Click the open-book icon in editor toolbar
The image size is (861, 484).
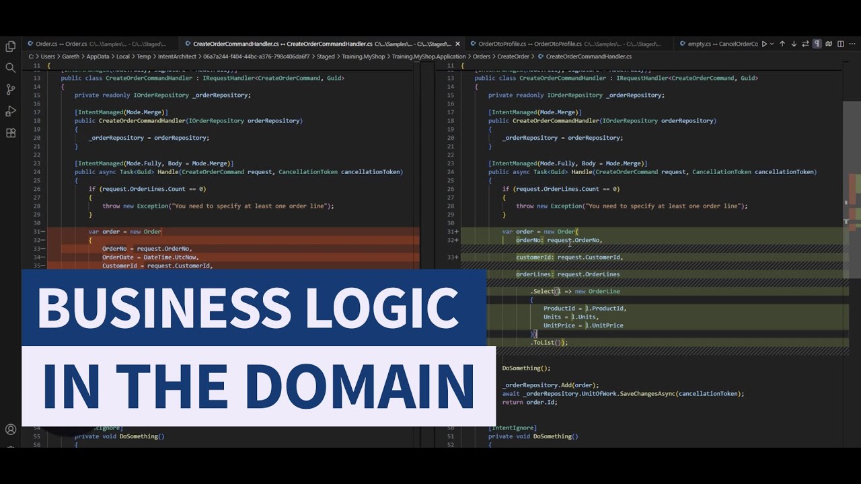click(x=829, y=44)
